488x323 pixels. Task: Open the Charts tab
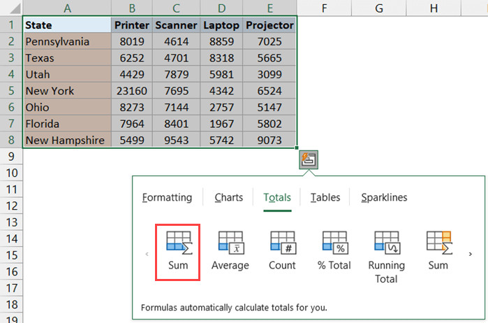[228, 197]
